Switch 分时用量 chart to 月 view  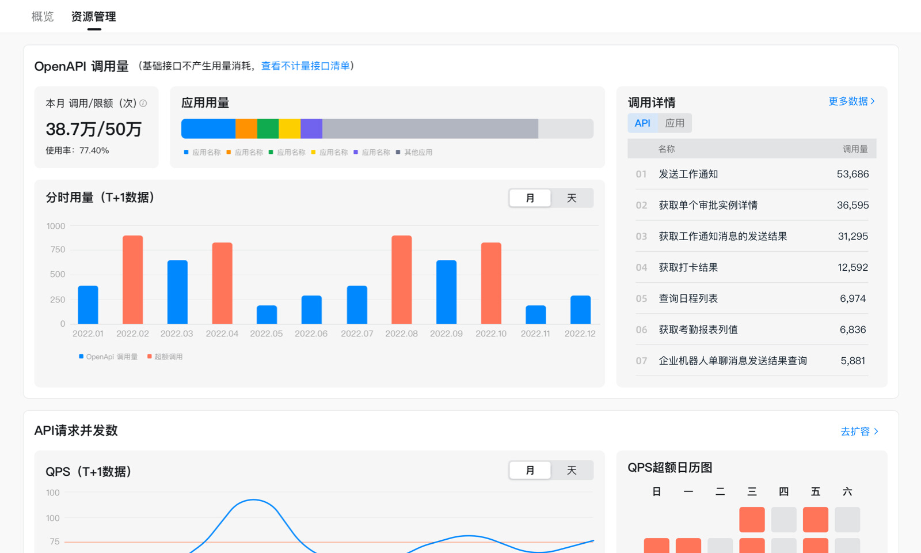530,198
